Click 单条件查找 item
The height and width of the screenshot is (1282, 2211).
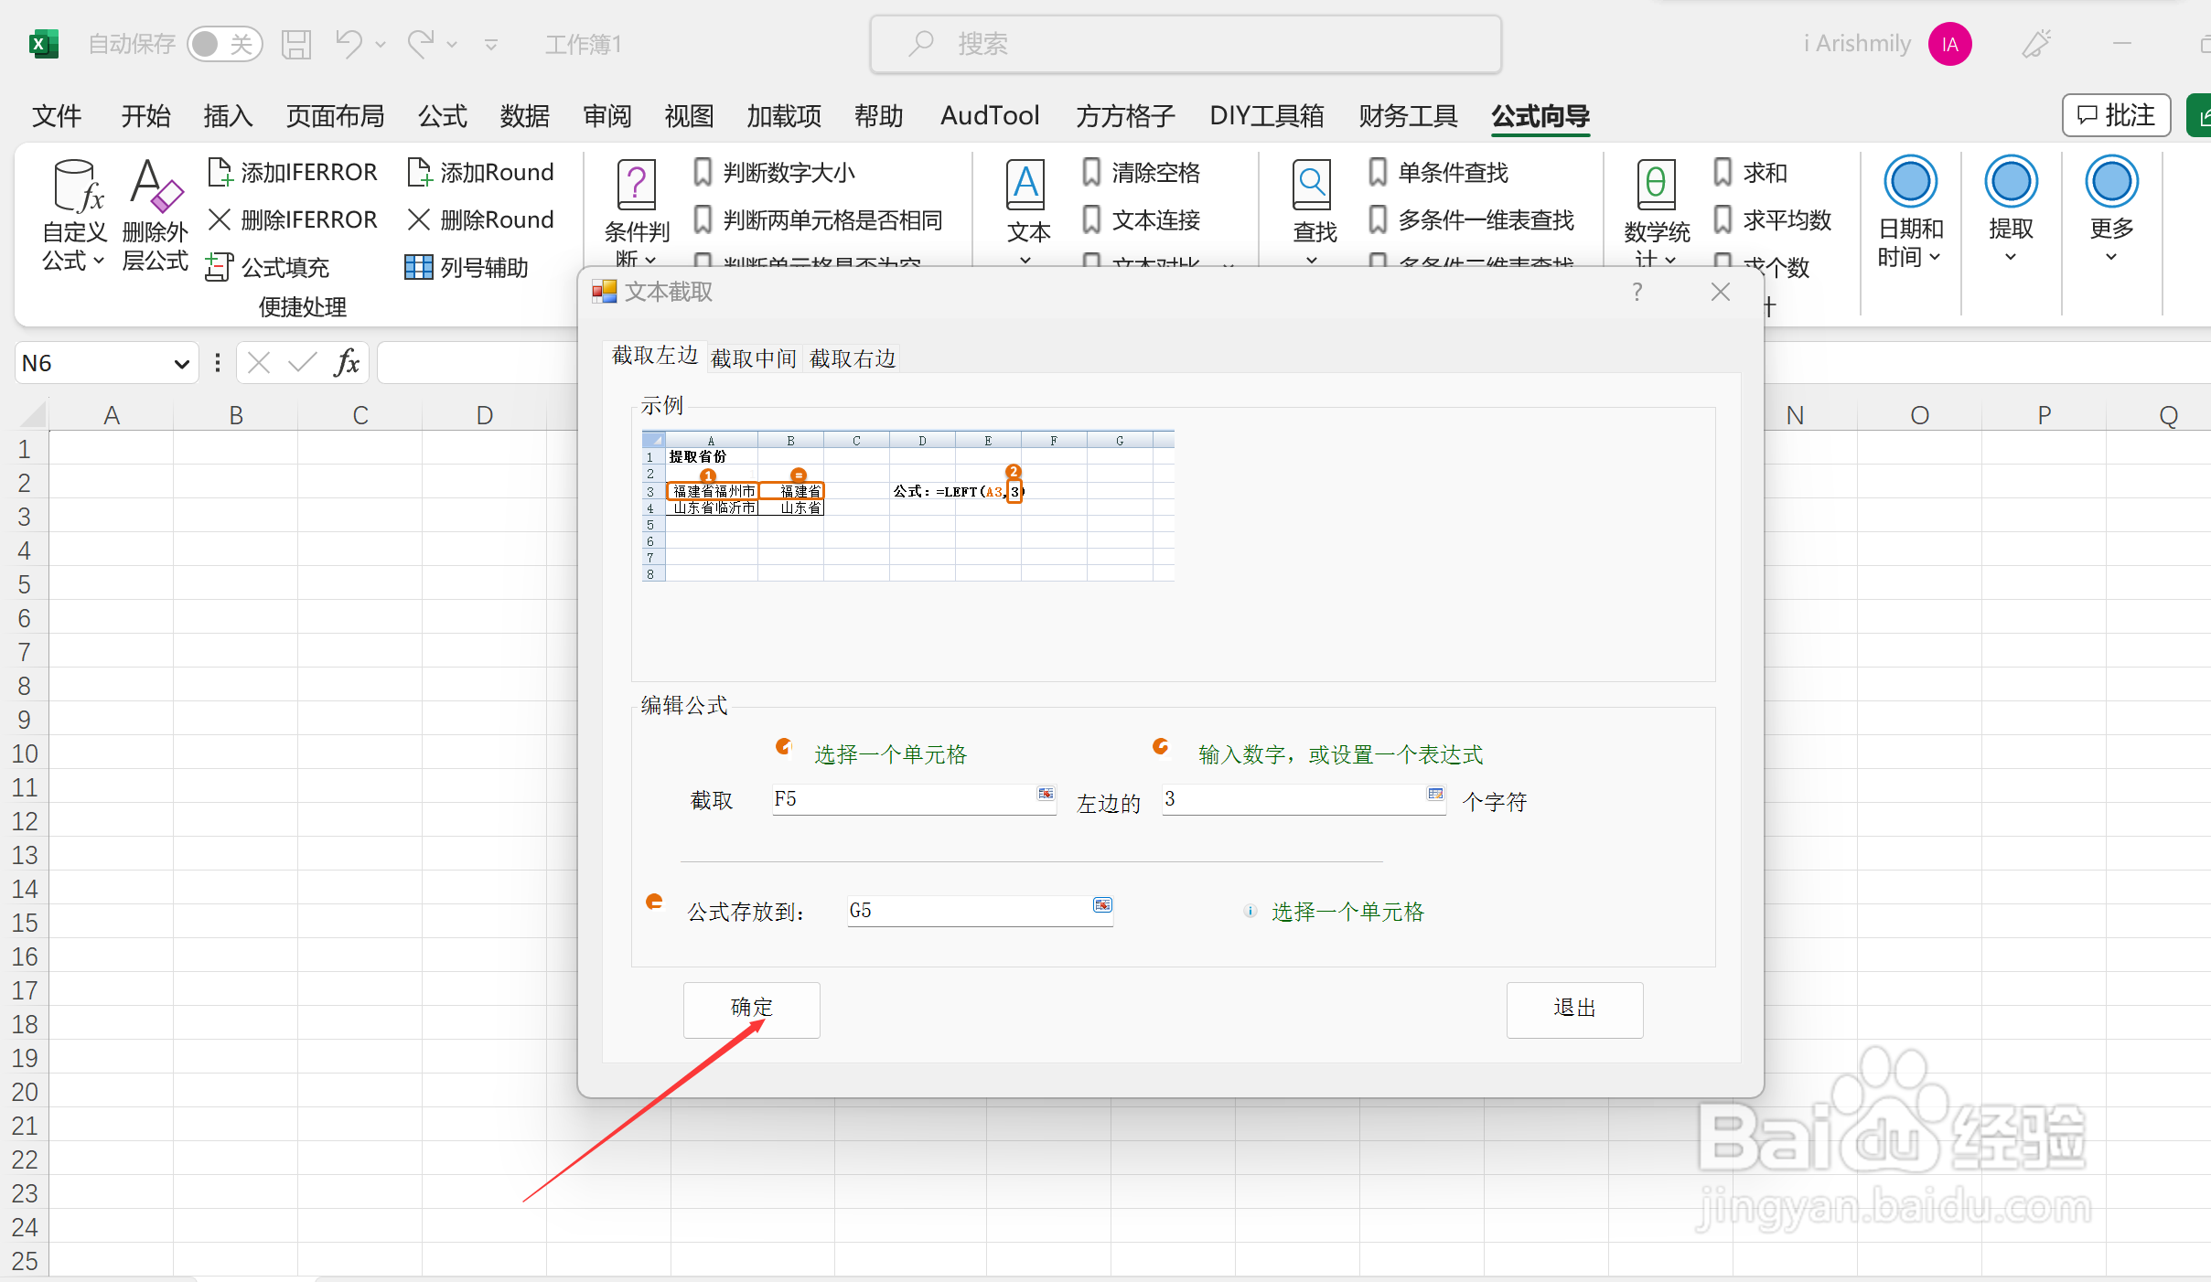[1439, 172]
